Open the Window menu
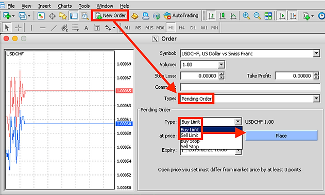325x195 pixels. click(x=105, y=6)
